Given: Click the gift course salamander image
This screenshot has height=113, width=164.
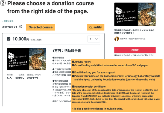Looking at the screenshot, I should tap(26, 59).
